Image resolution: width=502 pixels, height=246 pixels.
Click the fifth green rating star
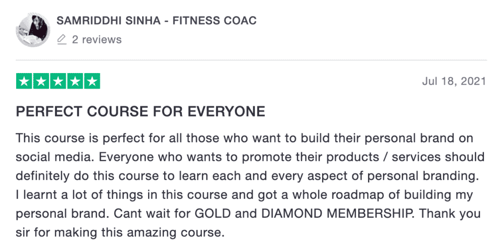point(92,81)
